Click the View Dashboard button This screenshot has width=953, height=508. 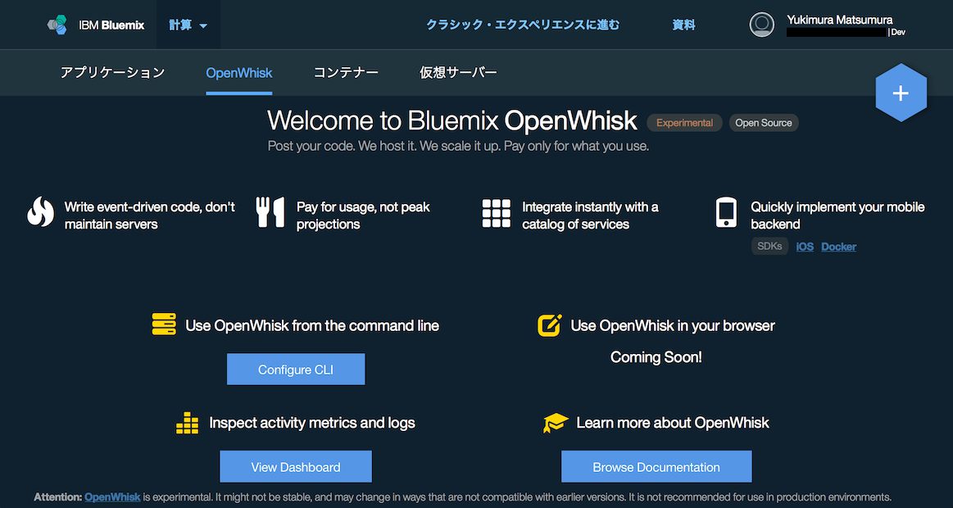pos(296,467)
